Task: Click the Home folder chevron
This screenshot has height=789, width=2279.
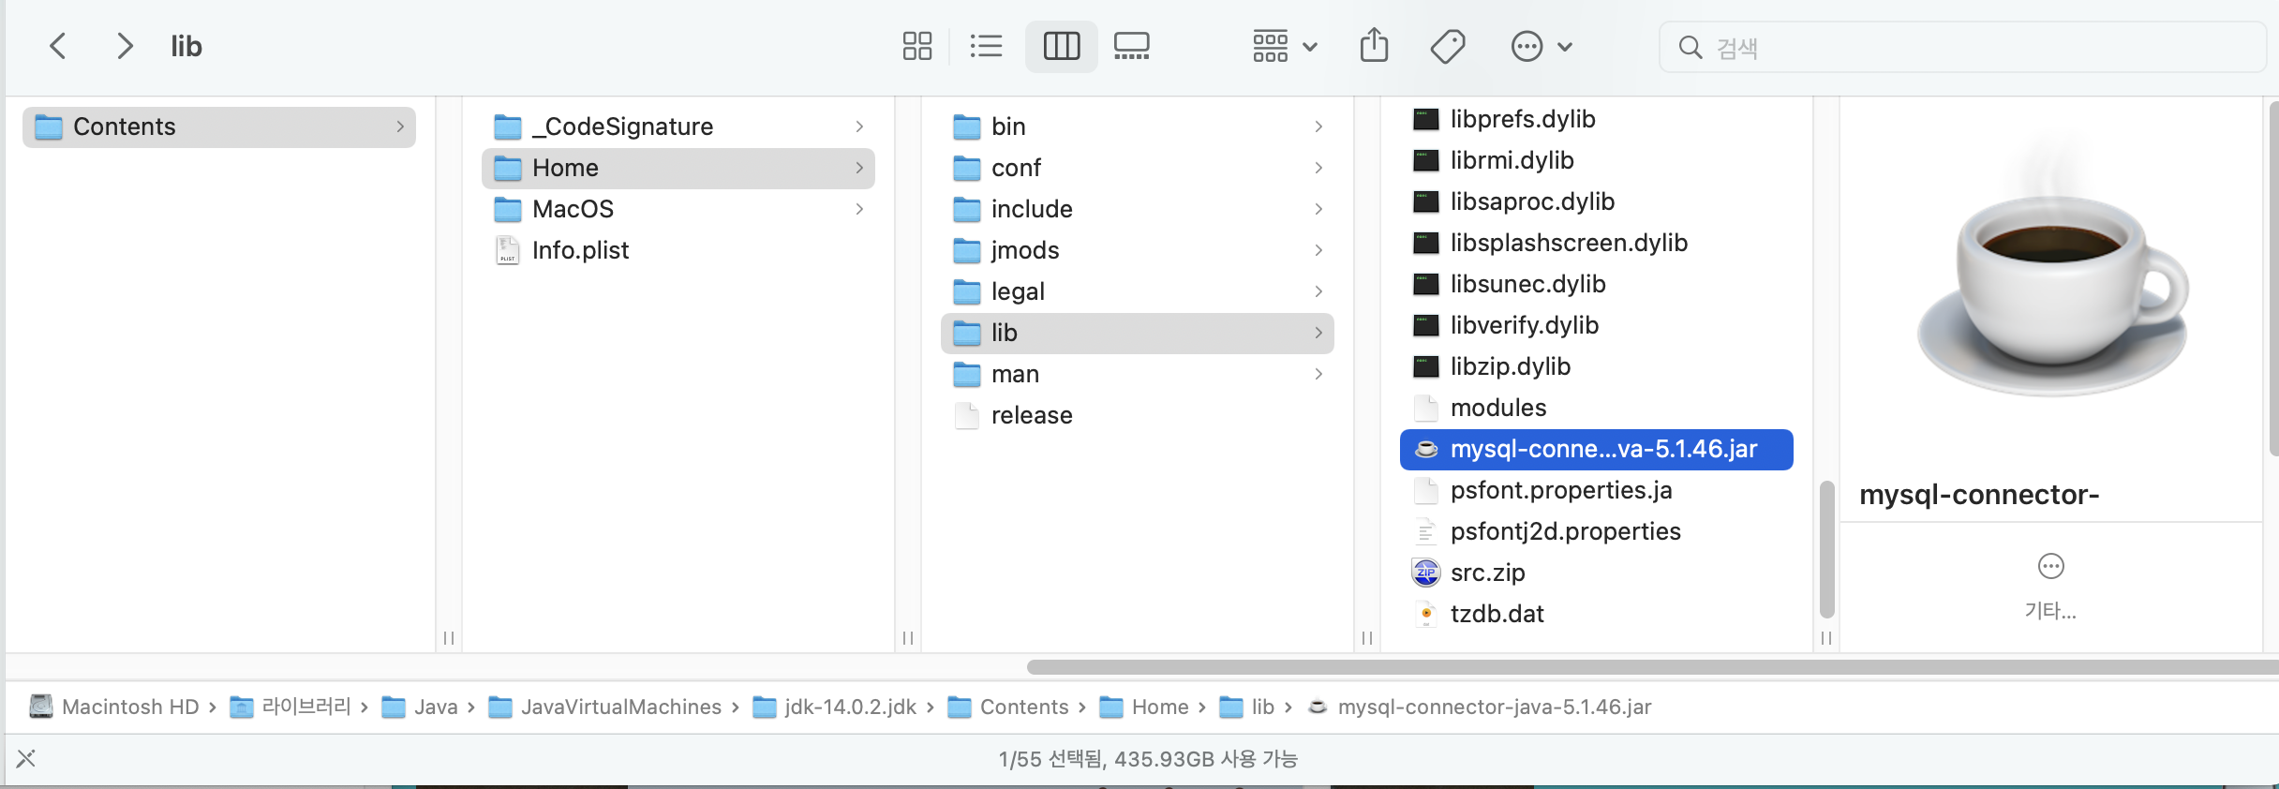Action: click(859, 168)
